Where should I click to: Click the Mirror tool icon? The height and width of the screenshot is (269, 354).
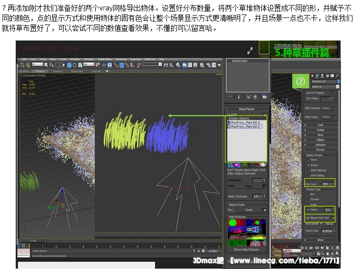pos(165,65)
